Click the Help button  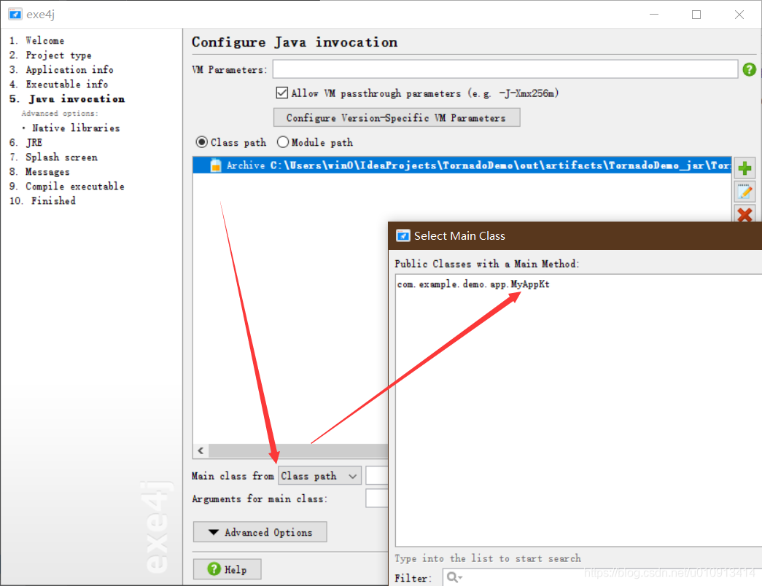pyautogui.click(x=227, y=569)
